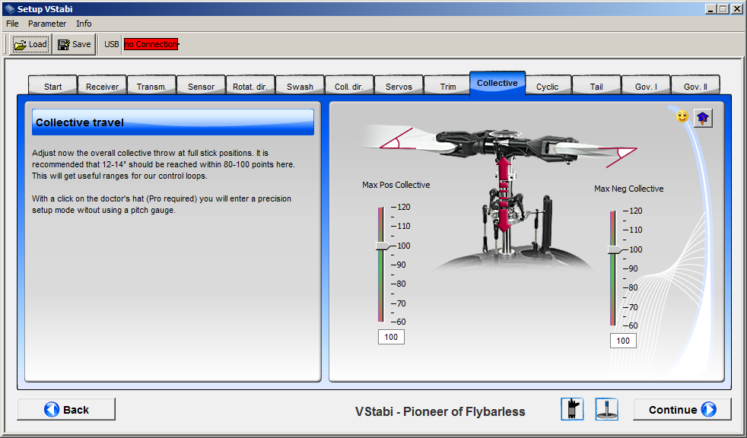Click the Max Pos Collective value field

pyautogui.click(x=391, y=337)
